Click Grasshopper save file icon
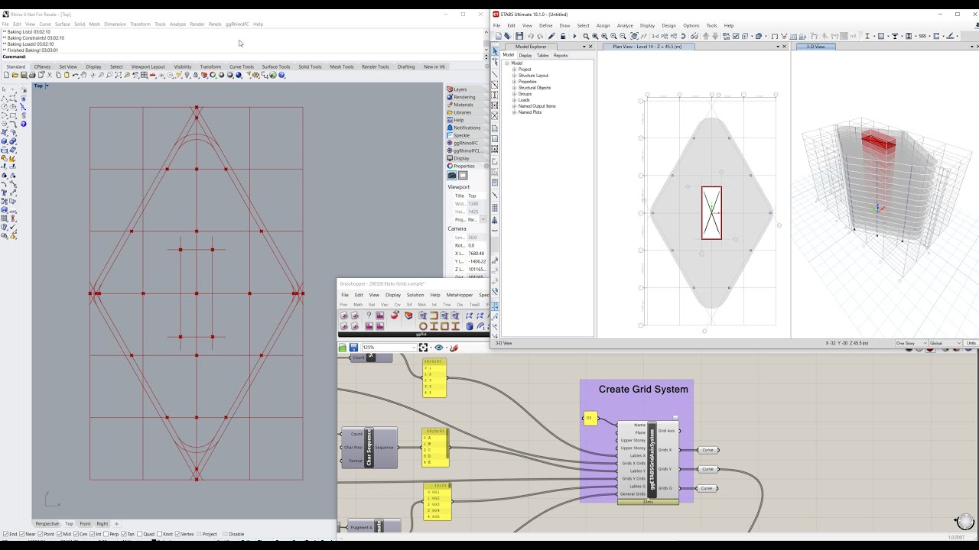 (x=353, y=348)
